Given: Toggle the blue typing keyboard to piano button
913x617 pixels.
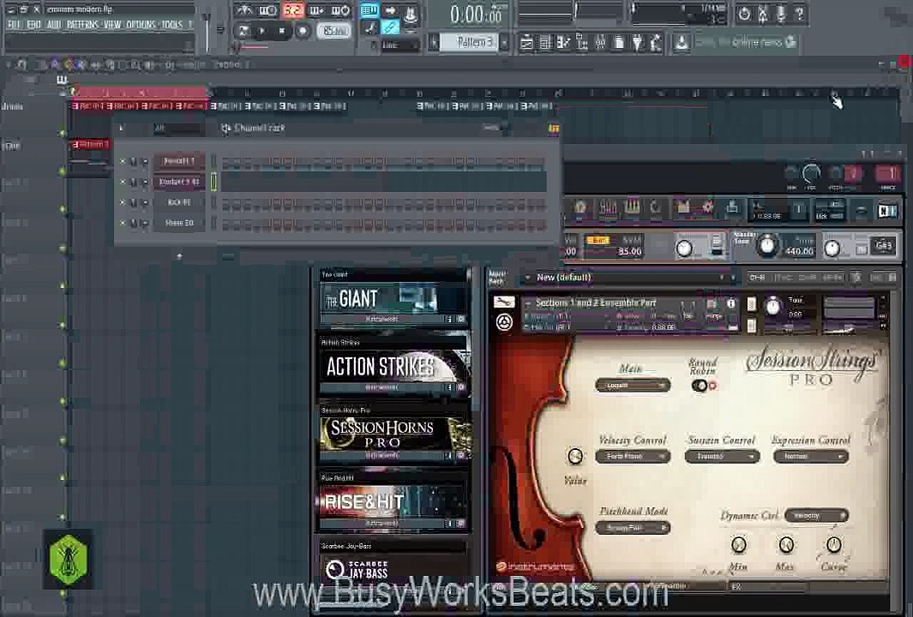Looking at the screenshot, I should (x=369, y=10).
